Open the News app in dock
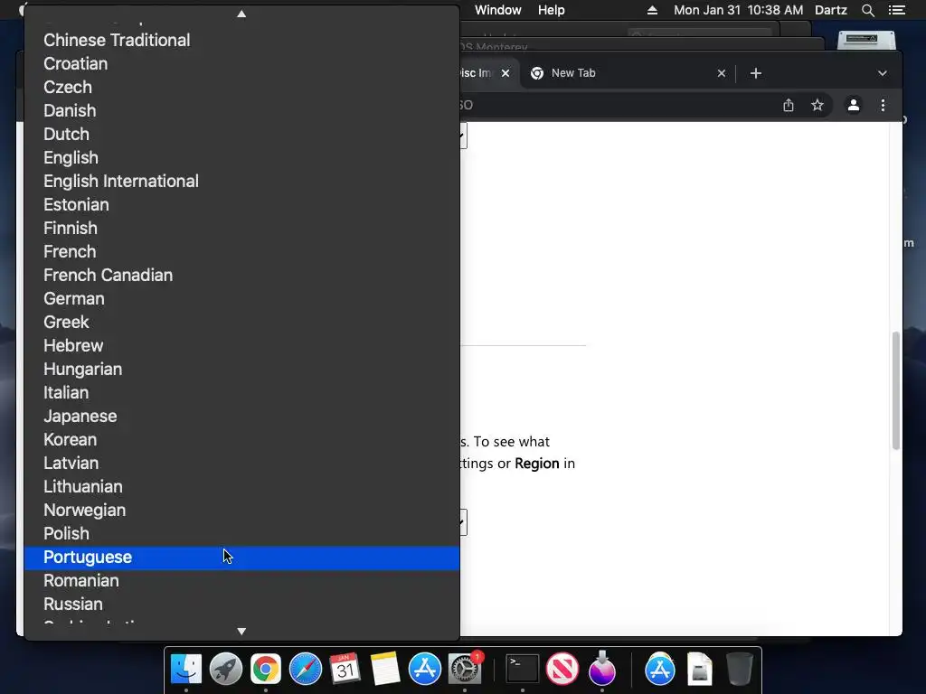926x694 pixels. click(562, 669)
